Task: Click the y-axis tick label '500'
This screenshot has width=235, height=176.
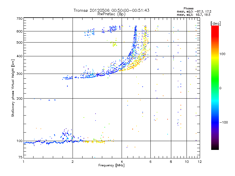Action: click(19, 43)
